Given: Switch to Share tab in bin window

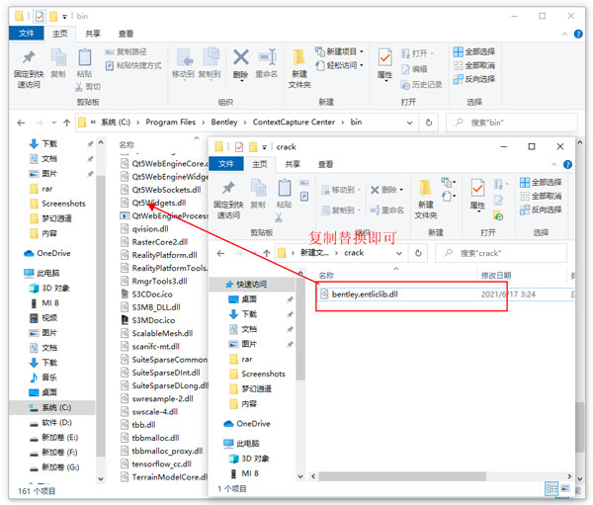Looking at the screenshot, I should pos(93,34).
